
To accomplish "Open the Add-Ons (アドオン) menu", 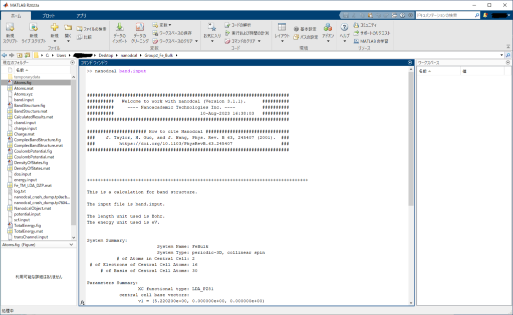I will pyautogui.click(x=328, y=28).
